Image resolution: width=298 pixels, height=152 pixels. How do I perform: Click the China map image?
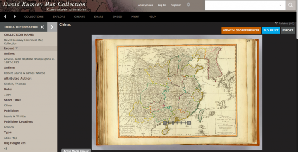pyautogui.click(x=177, y=92)
